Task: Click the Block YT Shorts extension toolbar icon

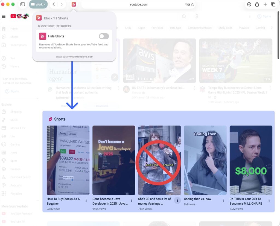Action: tap(74, 4)
